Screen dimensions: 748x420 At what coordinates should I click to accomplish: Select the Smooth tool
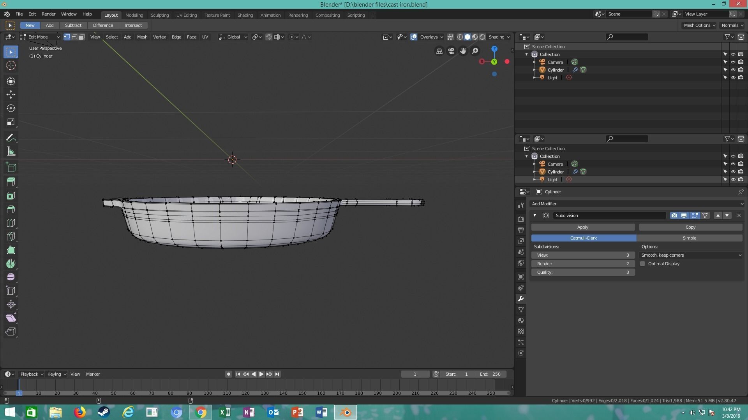pyautogui.click(x=11, y=277)
